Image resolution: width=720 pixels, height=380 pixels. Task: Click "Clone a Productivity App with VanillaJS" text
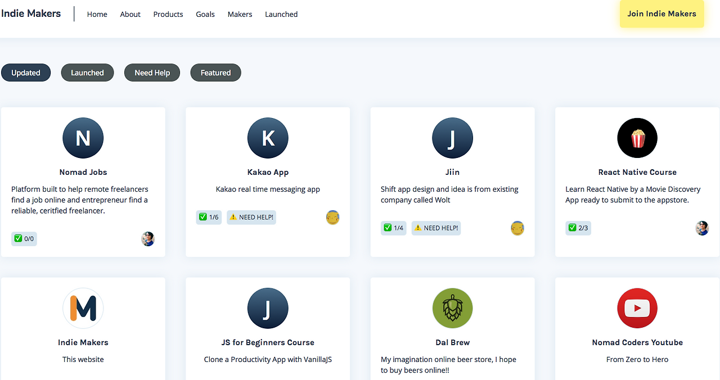coord(268,359)
